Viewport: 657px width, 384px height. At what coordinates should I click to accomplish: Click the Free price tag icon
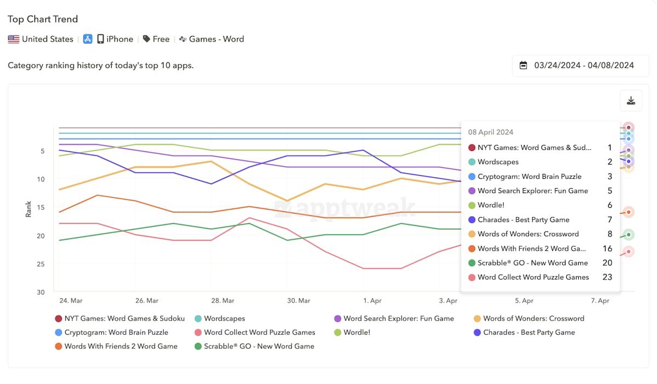(x=147, y=39)
